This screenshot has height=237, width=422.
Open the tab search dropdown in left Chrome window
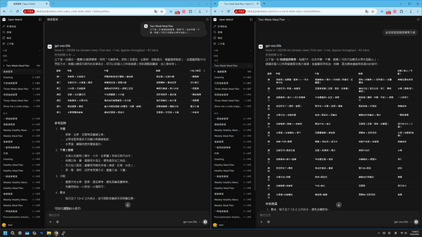tap(4, 4)
